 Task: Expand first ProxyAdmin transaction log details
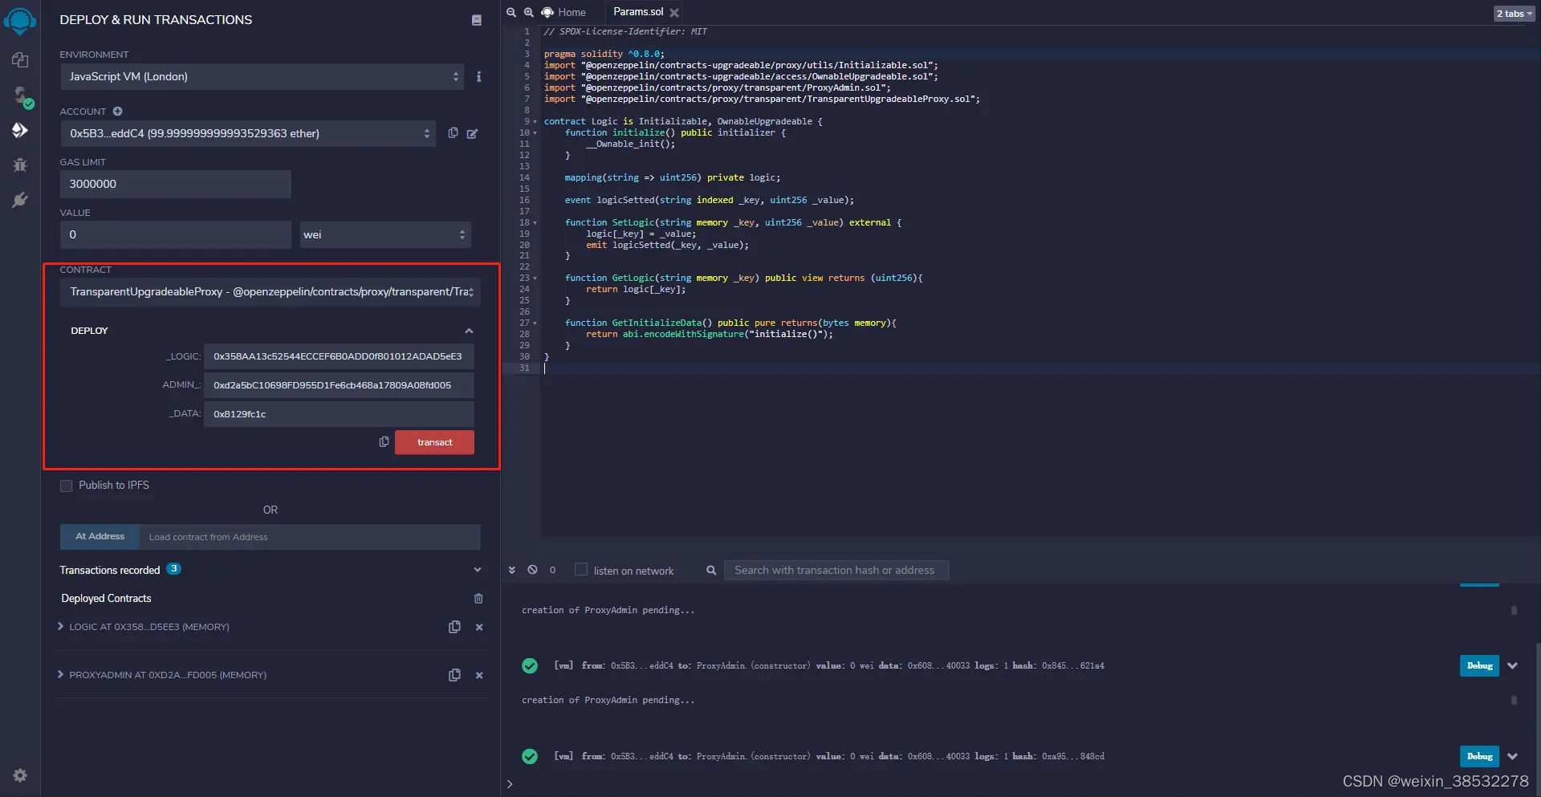[1512, 666]
